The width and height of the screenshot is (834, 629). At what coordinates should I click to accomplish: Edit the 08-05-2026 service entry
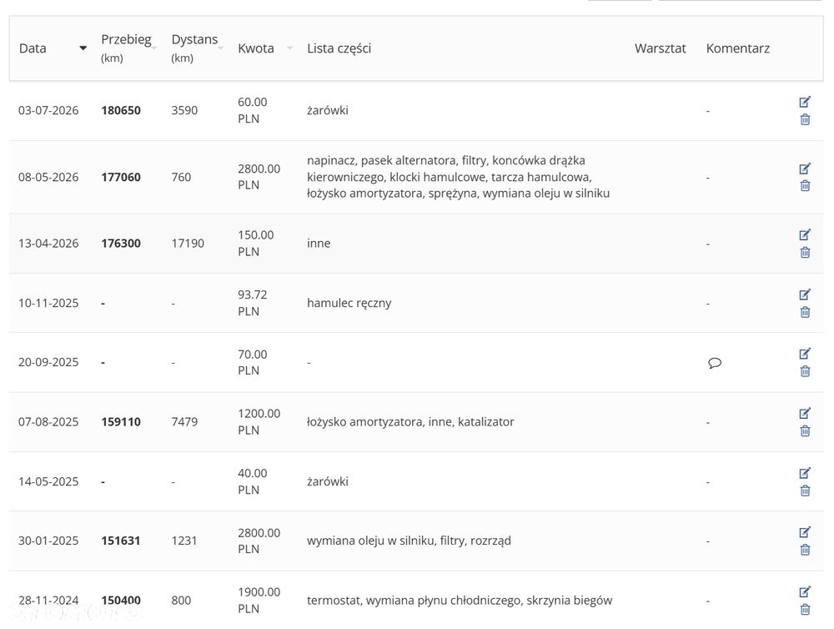tap(805, 169)
